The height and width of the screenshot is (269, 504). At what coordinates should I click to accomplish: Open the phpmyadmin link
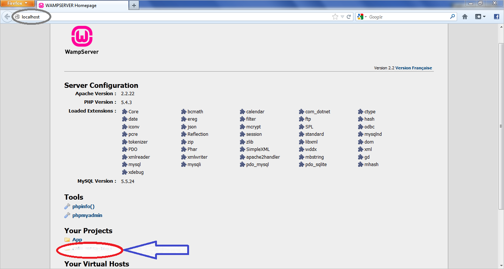[87, 215]
